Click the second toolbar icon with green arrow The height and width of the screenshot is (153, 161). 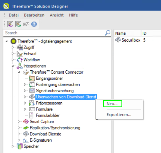point(18,24)
